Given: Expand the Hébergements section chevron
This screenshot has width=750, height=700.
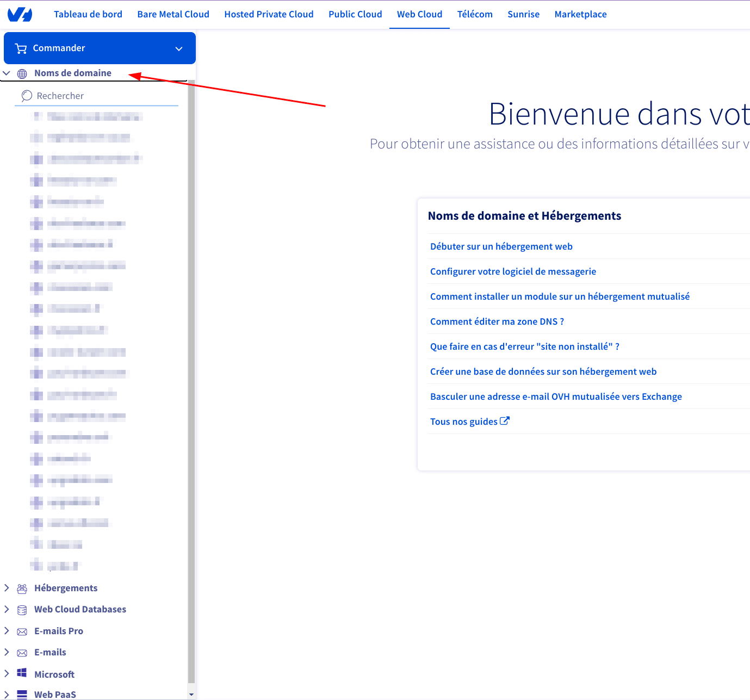Looking at the screenshot, I should [7, 588].
